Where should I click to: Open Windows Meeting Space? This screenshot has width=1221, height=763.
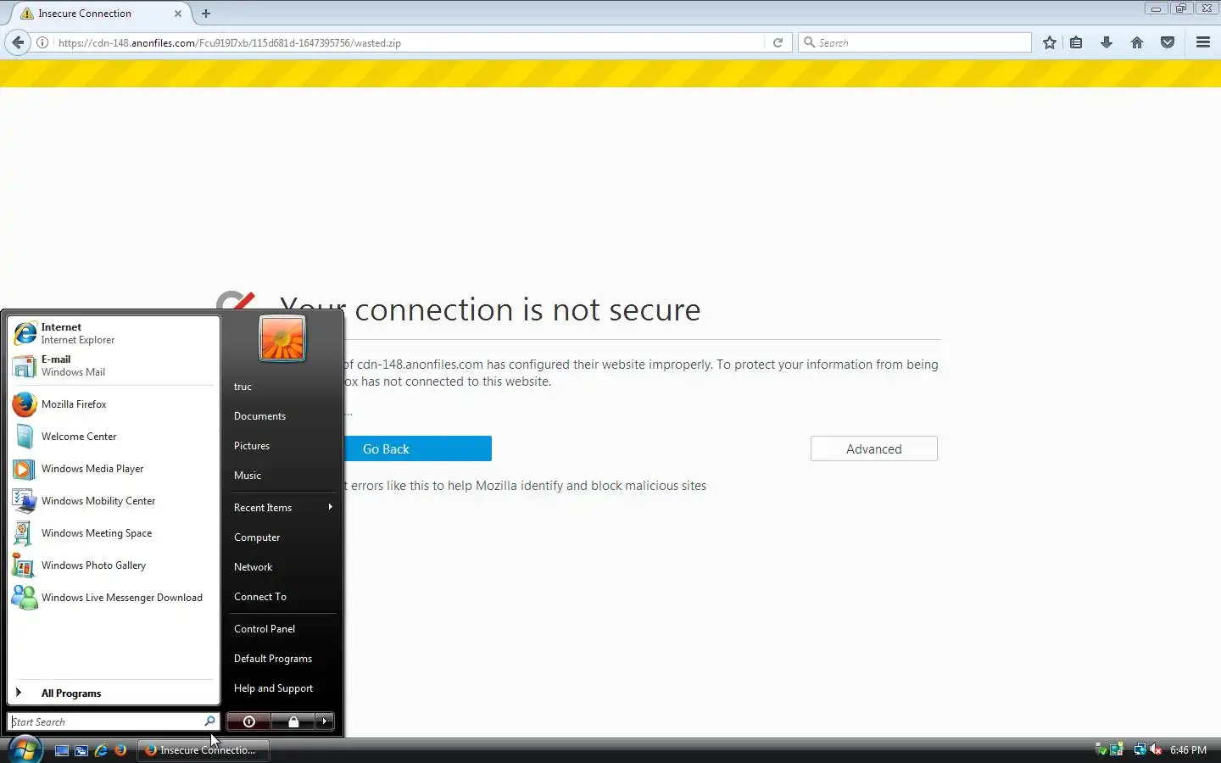click(x=114, y=533)
